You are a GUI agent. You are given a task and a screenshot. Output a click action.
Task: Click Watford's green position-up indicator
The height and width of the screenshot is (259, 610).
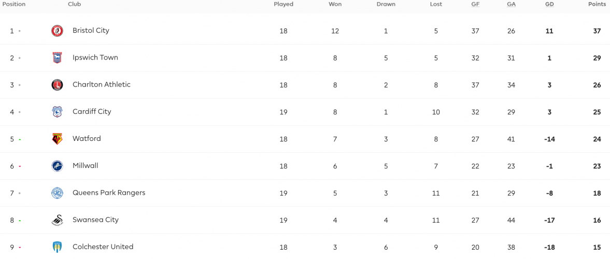(x=20, y=139)
